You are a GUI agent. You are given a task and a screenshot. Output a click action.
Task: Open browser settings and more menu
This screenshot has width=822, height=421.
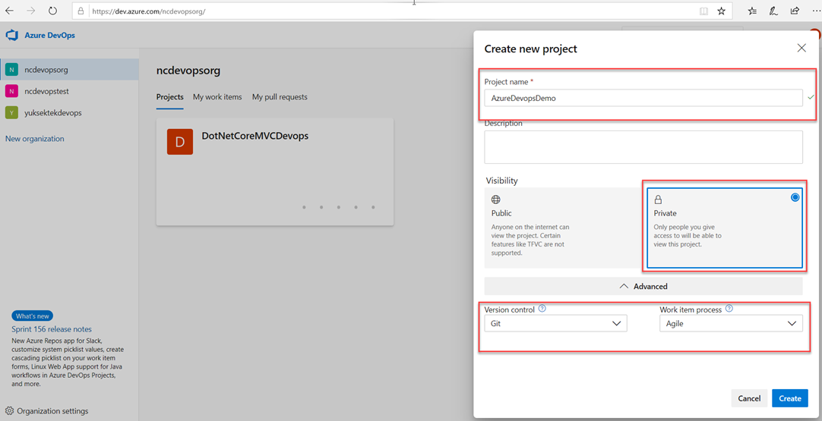coord(816,11)
